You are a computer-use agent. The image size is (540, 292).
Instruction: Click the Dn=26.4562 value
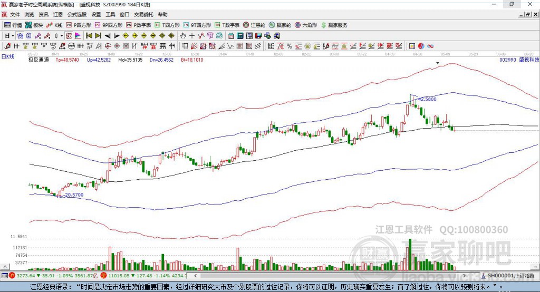(x=161, y=60)
